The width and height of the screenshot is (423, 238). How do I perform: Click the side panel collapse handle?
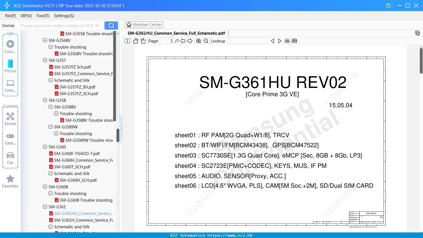point(121,128)
